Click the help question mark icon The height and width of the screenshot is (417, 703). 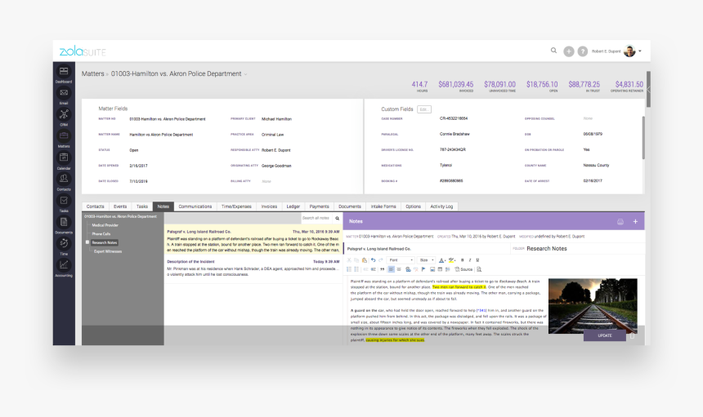point(583,51)
